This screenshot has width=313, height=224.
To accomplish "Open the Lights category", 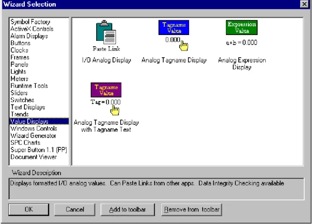I will 18,72.
